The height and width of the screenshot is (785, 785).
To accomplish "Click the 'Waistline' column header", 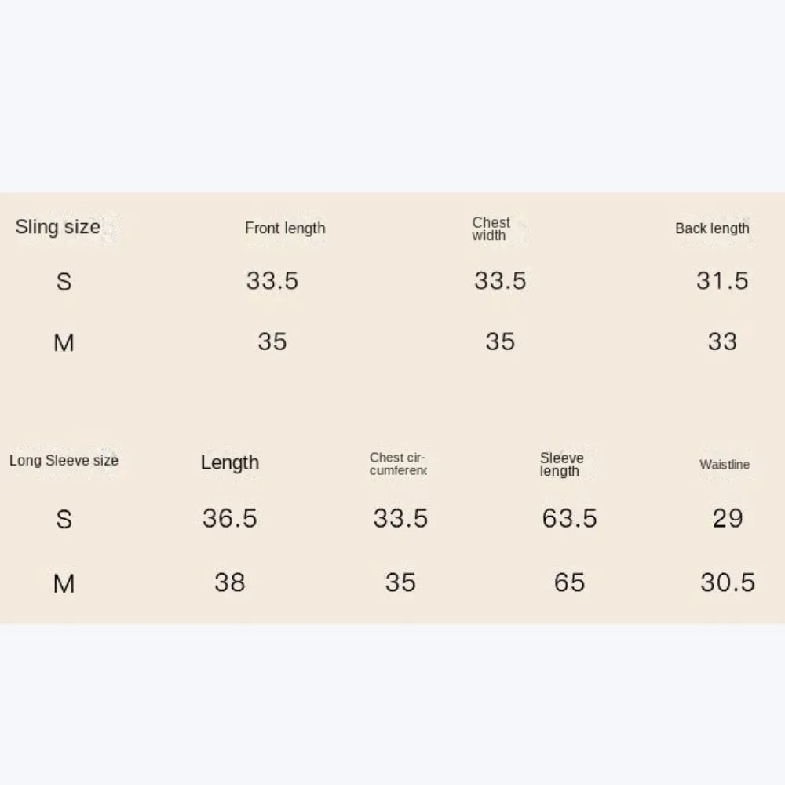I will tap(725, 465).
